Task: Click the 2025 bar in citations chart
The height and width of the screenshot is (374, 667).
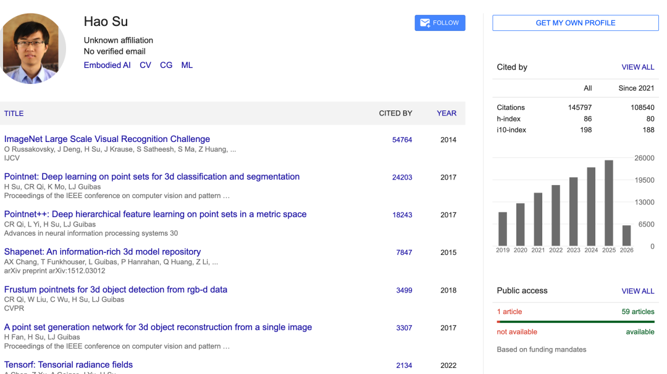Action: point(609,202)
